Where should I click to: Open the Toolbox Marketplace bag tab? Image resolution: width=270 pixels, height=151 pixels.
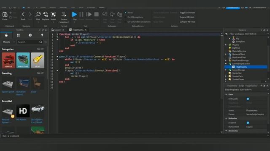[6, 35]
